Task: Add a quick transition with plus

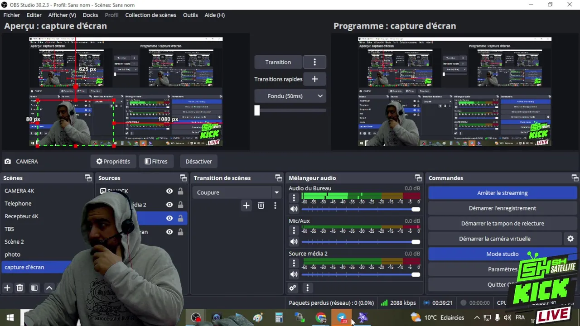Action: coord(314,79)
